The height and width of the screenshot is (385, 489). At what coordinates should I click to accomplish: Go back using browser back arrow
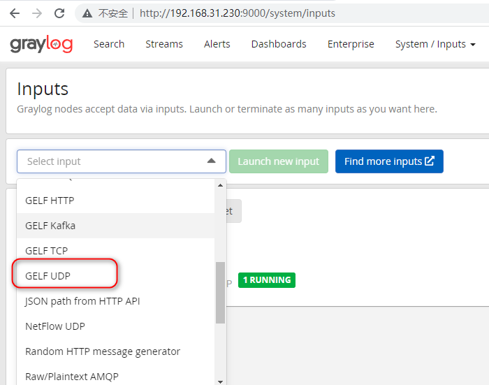point(15,13)
